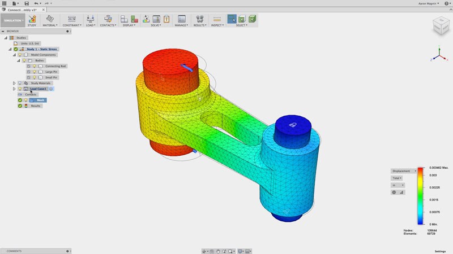Screen dimensions: 453x254
Task: Open the SOLVE menu
Action: [x=156, y=25]
